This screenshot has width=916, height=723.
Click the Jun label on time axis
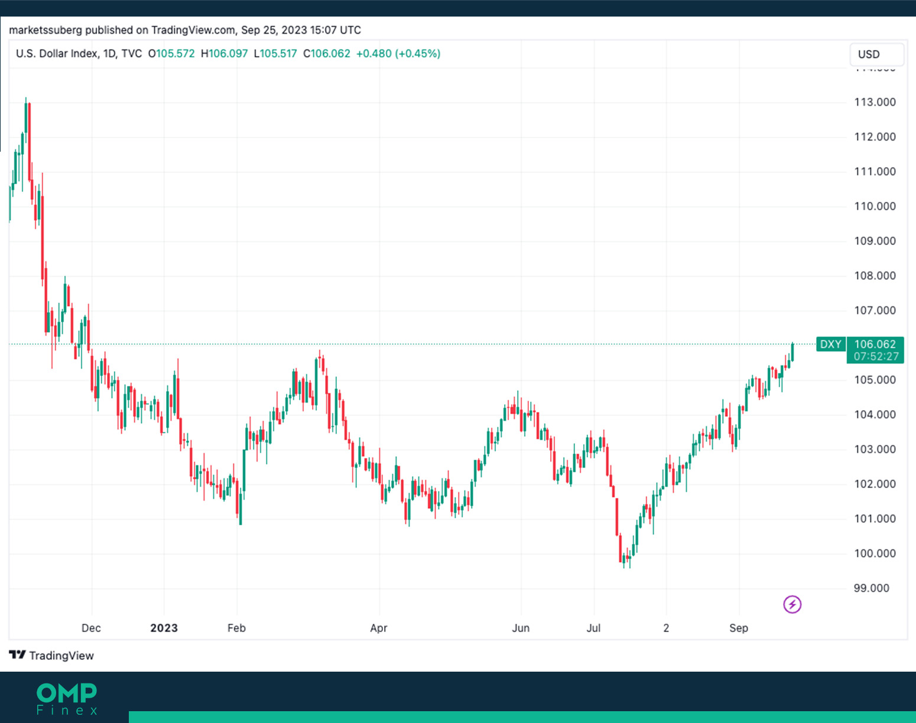[x=521, y=628]
